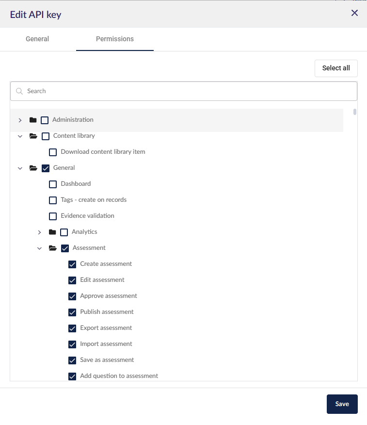Click the Select all button
367x425 pixels.
[336, 68]
